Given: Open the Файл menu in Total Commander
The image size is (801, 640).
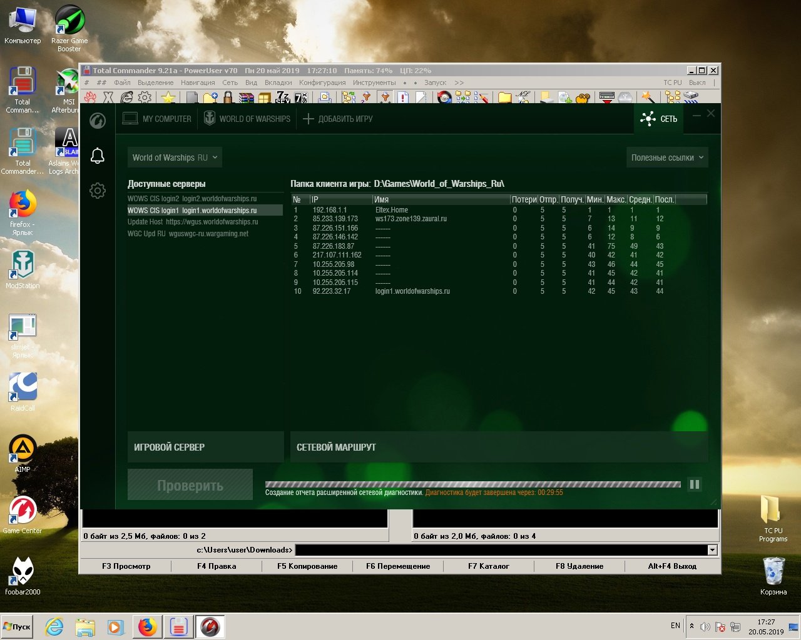Looking at the screenshot, I should point(122,82).
